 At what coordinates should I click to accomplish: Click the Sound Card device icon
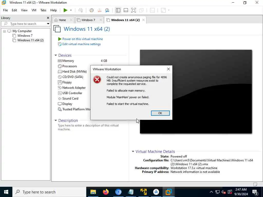point(60,98)
